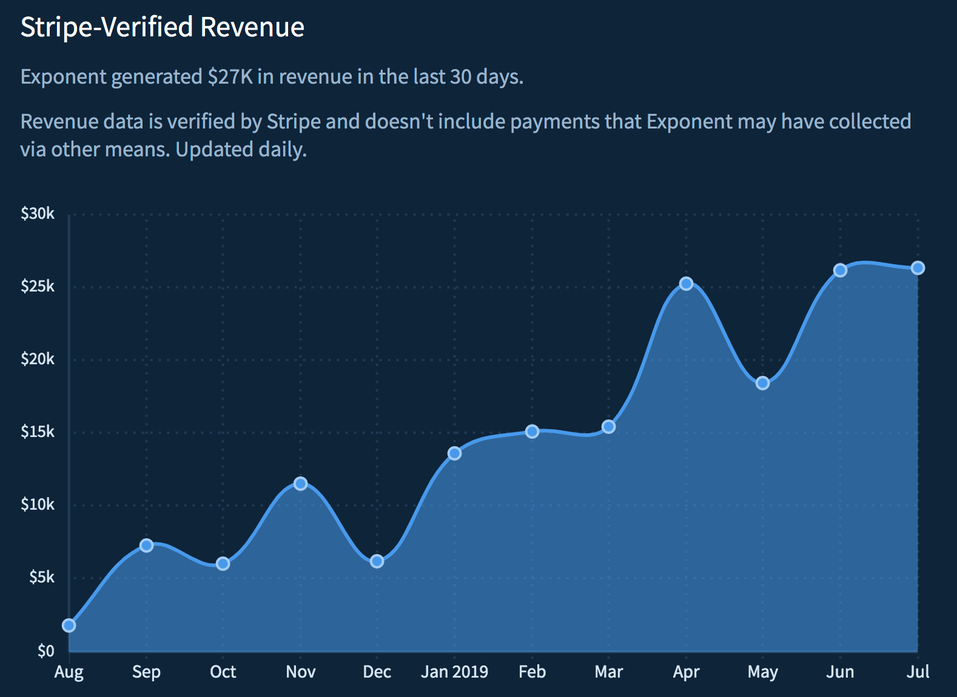957x697 pixels.
Task: Click the $15k y-axis label
Action: (x=38, y=432)
